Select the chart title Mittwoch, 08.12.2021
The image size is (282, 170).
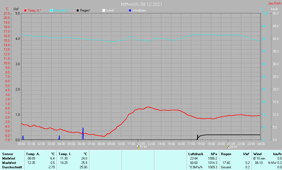pyautogui.click(x=141, y=4)
